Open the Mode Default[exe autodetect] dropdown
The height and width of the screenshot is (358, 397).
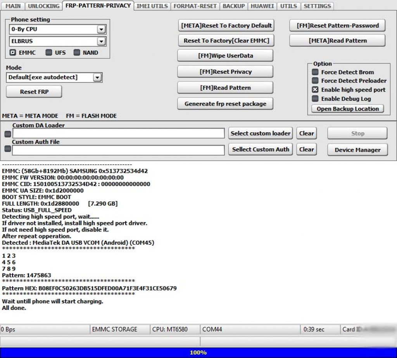(x=97, y=78)
